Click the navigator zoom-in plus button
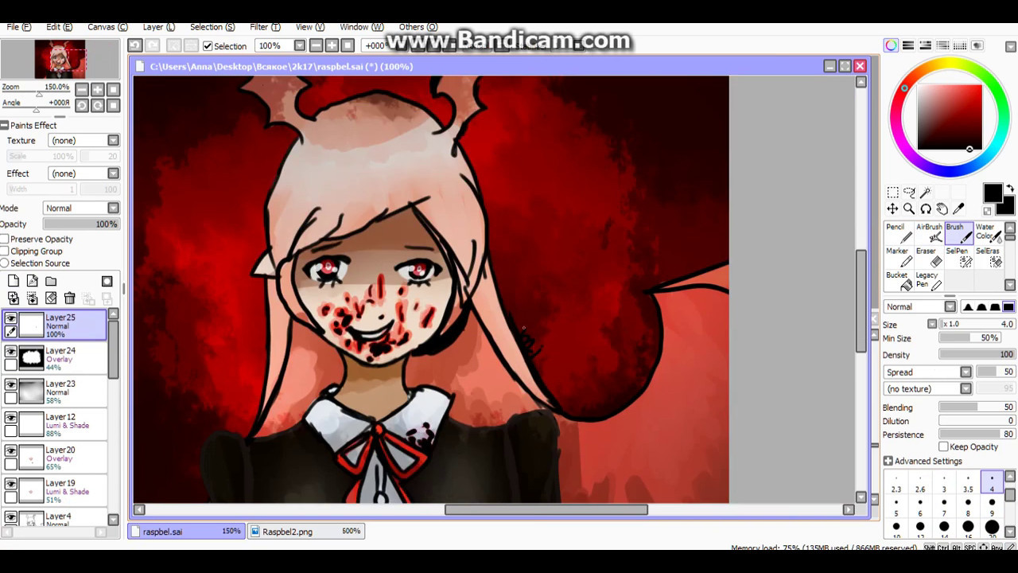The width and height of the screenshot is (1018, 573). click(97, 90)
